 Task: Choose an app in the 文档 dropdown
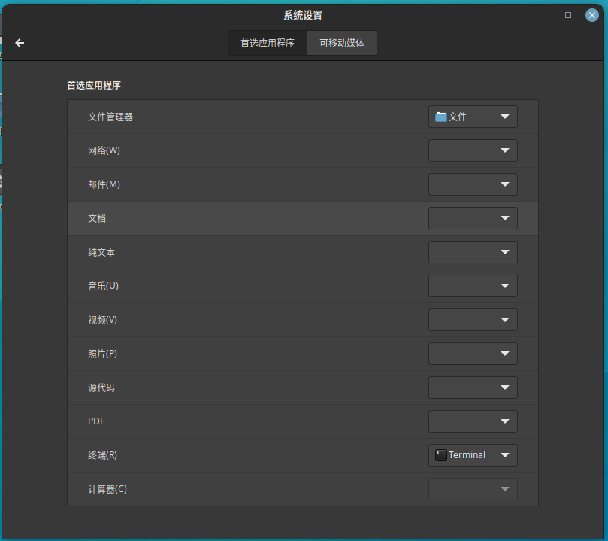473,218
